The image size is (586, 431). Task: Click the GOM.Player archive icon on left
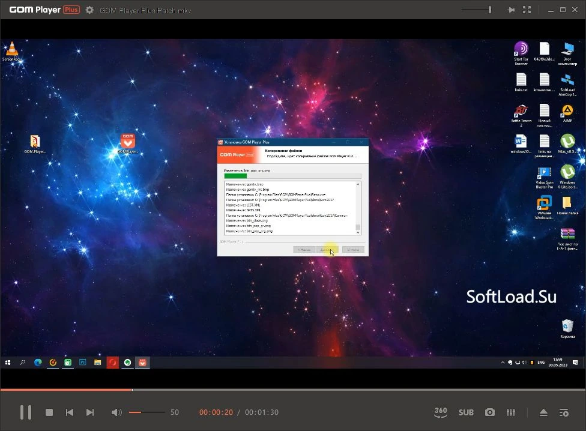click(35, 144)
